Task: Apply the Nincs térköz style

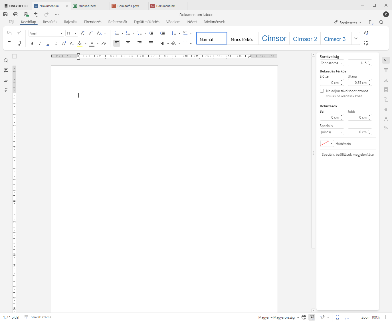Action: (x=242, y=38)
